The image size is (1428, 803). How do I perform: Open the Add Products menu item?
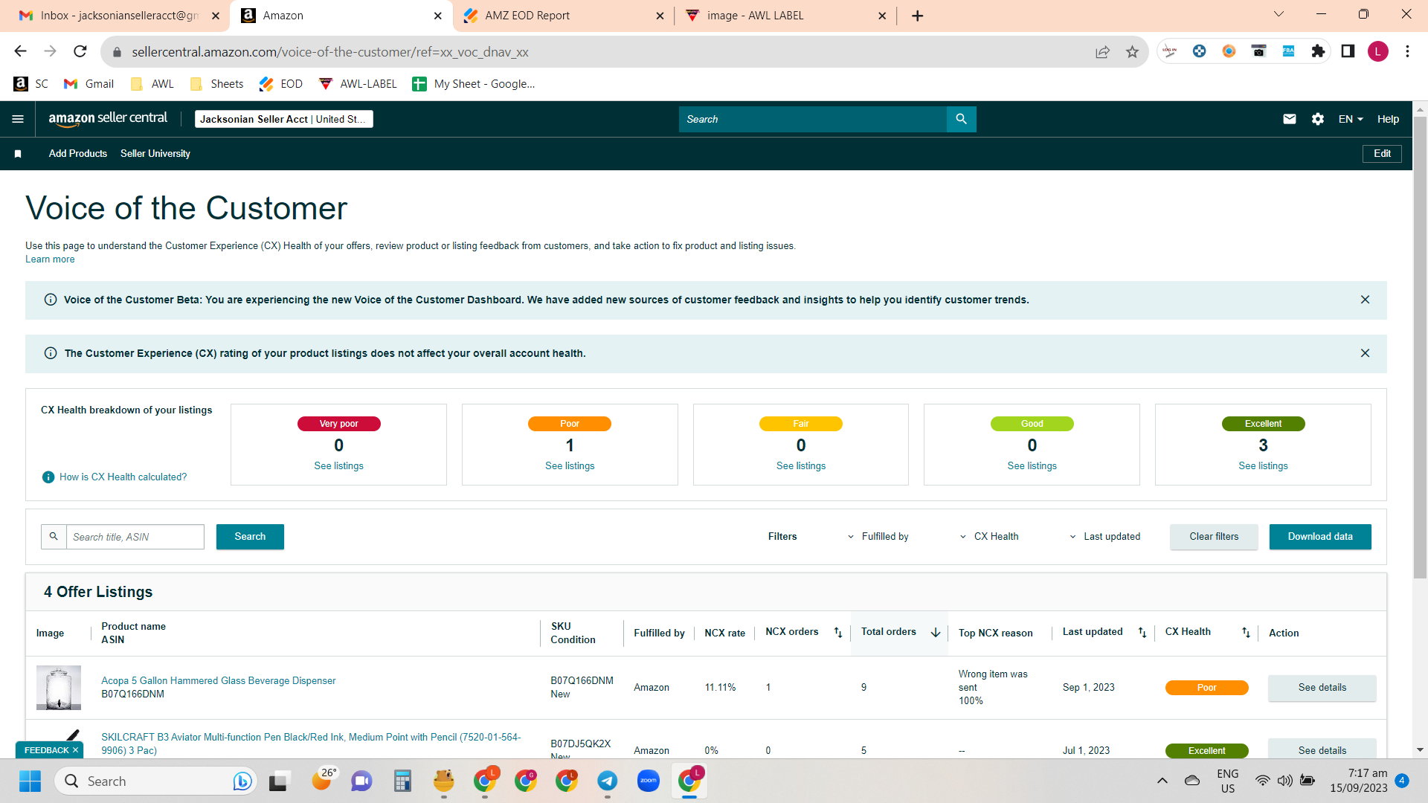tap(78, 154)
